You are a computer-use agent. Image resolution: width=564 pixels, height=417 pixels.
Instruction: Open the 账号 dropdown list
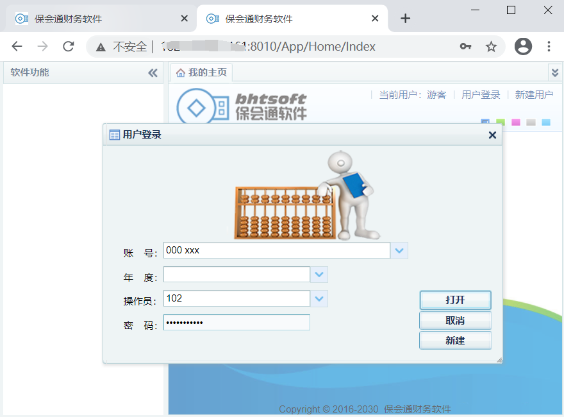[x=399, y=250]
